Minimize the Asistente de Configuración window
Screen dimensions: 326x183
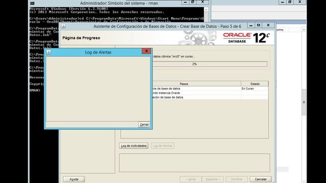pyautogui.click(x=251, y=25)
